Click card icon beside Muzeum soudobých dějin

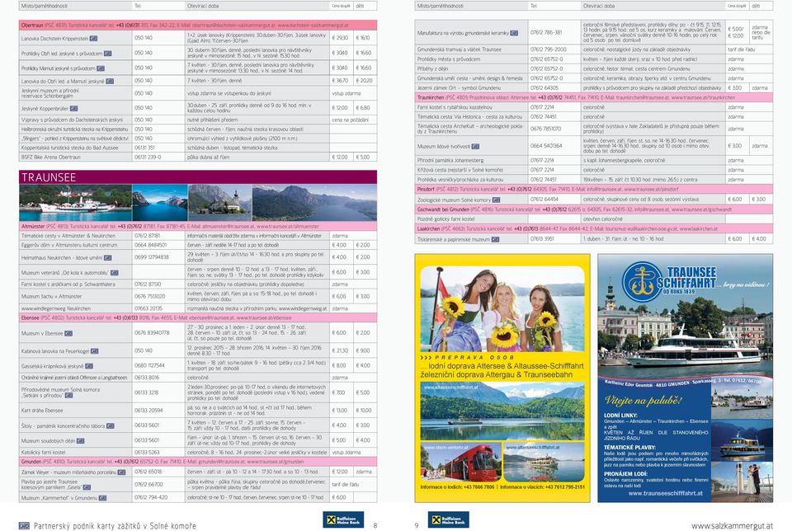coord(80,440)
